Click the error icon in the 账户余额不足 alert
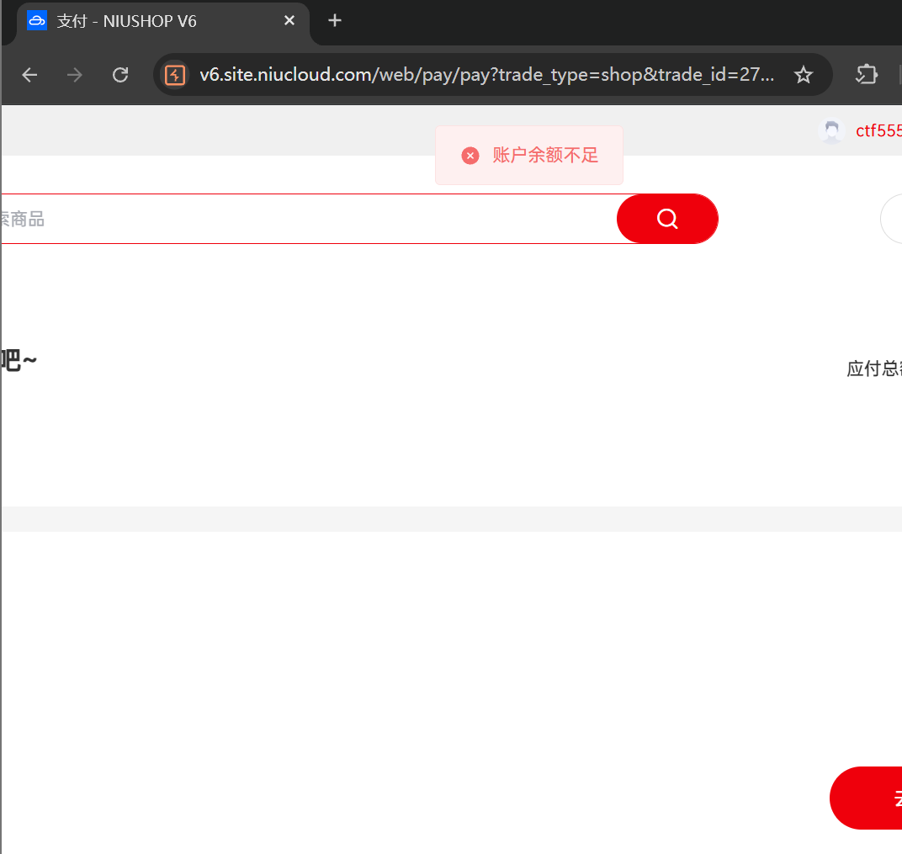This screenshot has height=854, width=902. click(x=470, y=156)
